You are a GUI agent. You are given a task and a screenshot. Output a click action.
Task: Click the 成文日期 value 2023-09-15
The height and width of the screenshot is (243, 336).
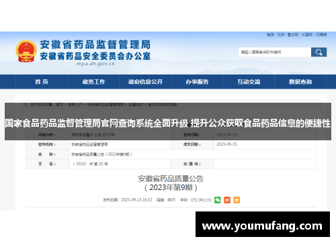[226, 144]
